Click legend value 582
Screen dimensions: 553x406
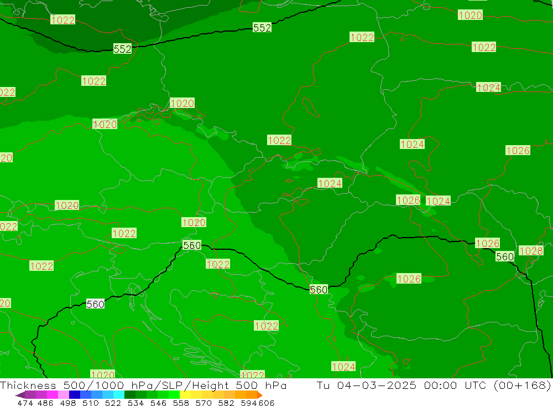(x=226, y=403)
